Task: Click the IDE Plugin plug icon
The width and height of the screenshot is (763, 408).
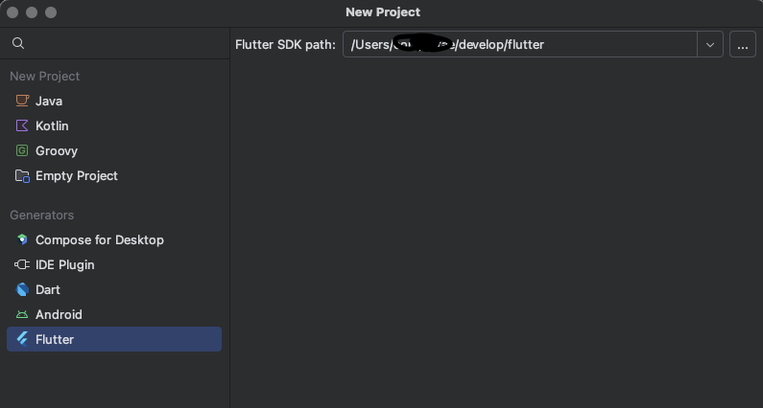Action: (x=22, y=264)
